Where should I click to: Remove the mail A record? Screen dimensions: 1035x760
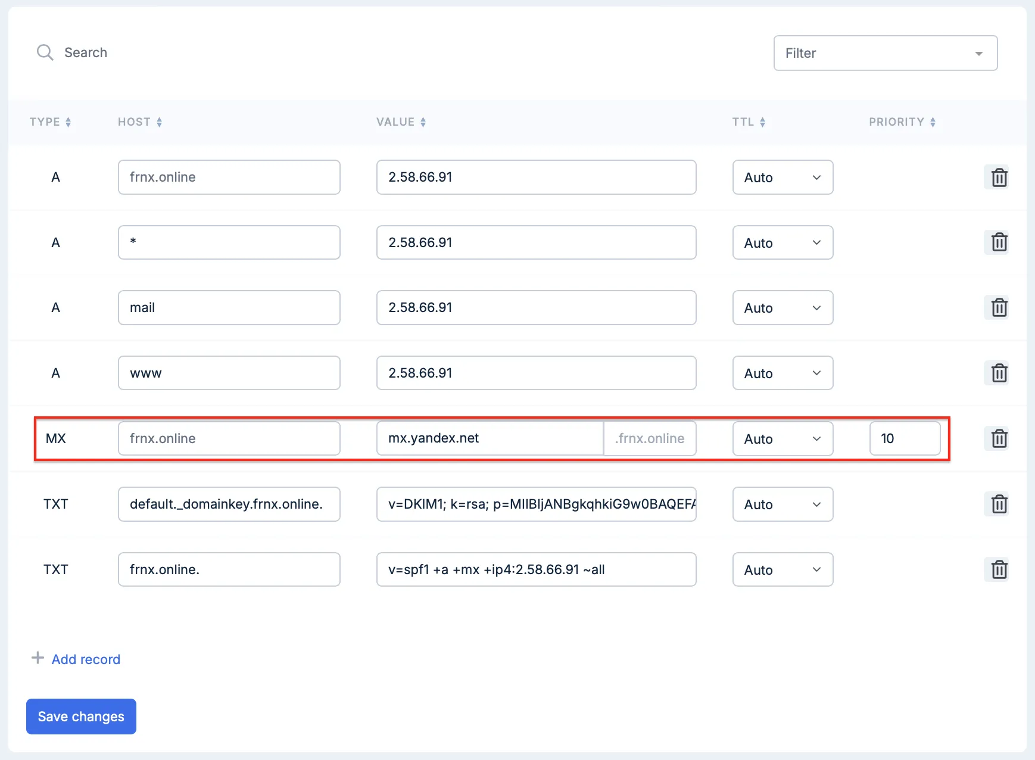tap(999, 308)
